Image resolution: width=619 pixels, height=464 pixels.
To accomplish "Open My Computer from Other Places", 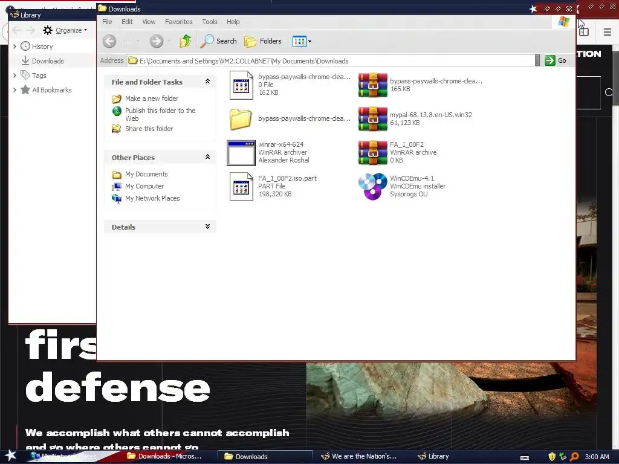I will point(144,186).
